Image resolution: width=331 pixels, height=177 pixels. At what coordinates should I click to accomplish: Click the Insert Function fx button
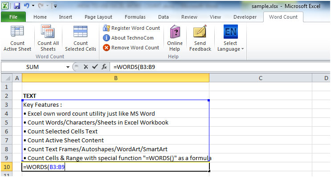pos(104,67)
